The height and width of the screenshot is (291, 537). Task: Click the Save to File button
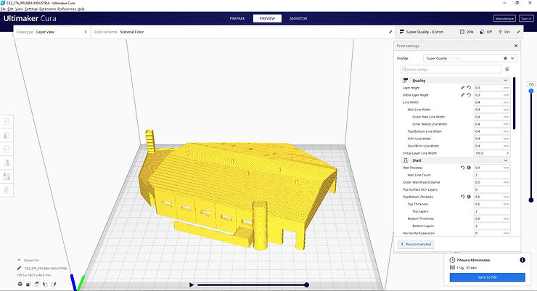(487, 277)
